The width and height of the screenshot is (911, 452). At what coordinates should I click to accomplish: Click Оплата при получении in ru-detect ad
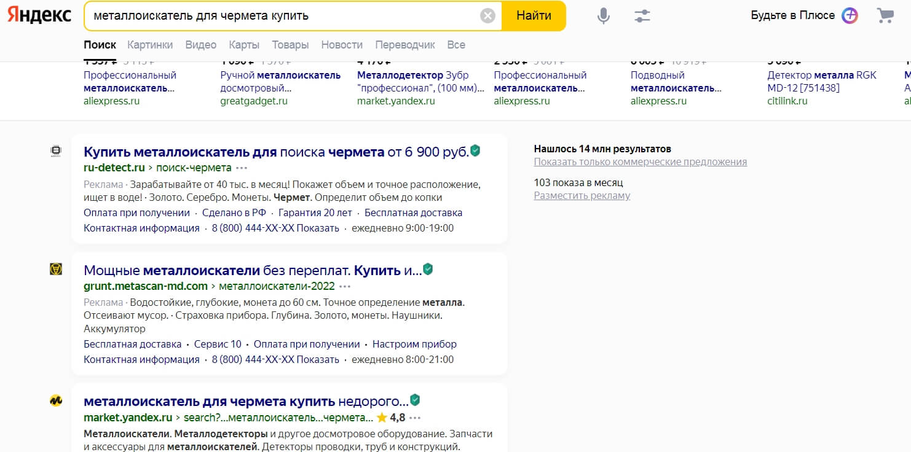click(x=136, y=213)
